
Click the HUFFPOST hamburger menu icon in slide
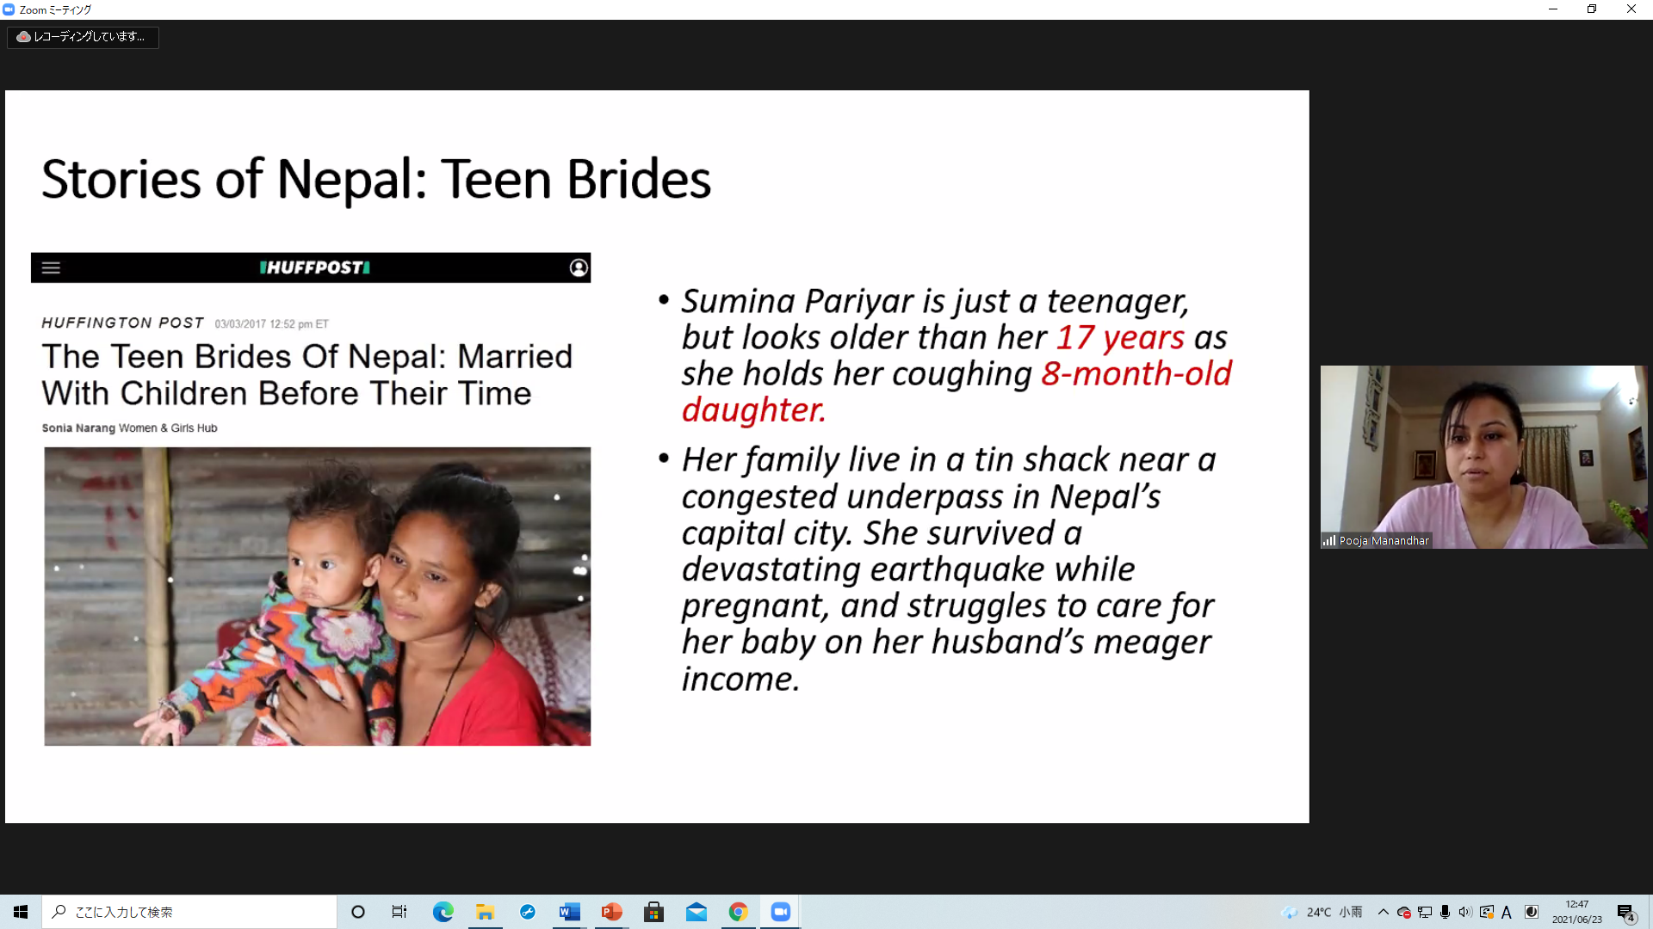click(51, 268)
